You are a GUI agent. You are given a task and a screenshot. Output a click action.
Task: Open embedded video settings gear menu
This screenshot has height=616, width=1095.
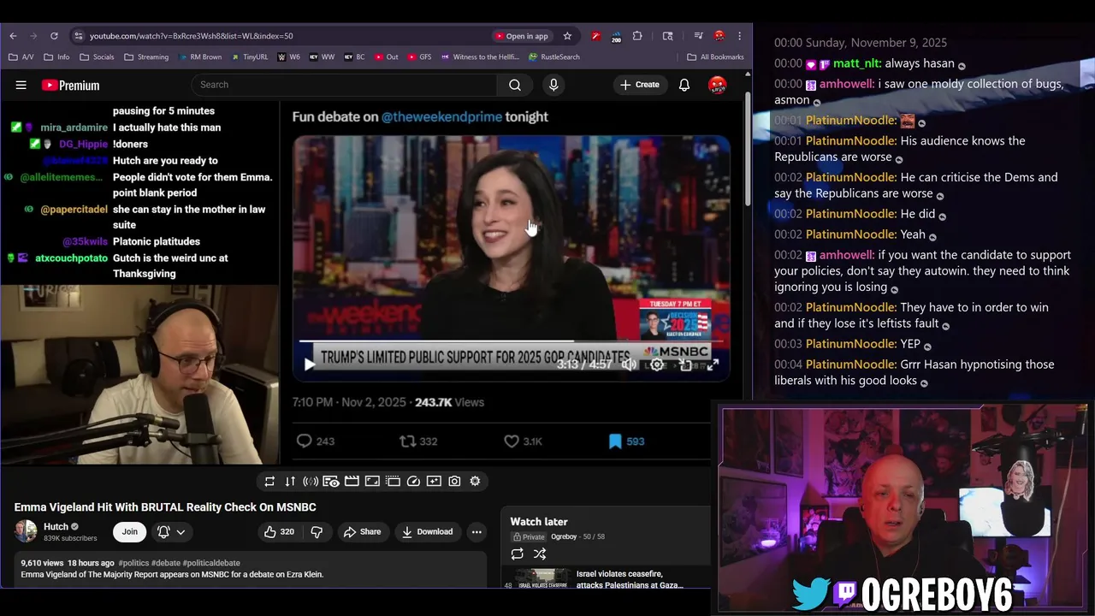pos(656,364)
